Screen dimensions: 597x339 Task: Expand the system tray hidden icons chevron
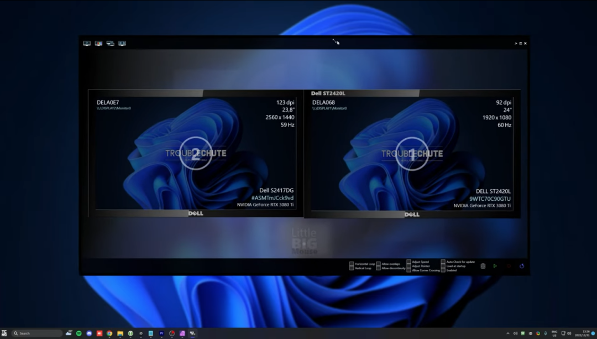[507, 333]
